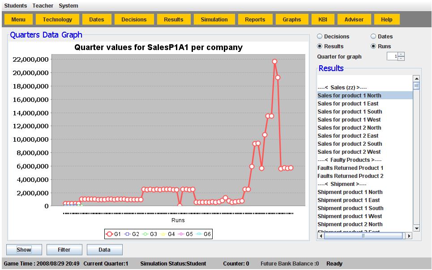Open the Filter button
432x270 pixels.
pos(64,250)
